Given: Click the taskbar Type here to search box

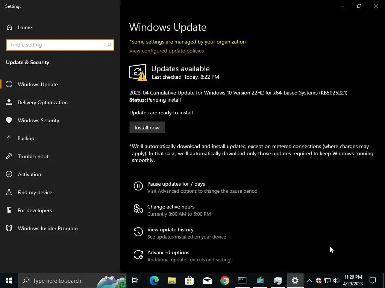Looking at the screenshot, I should (x=72, y=280).
